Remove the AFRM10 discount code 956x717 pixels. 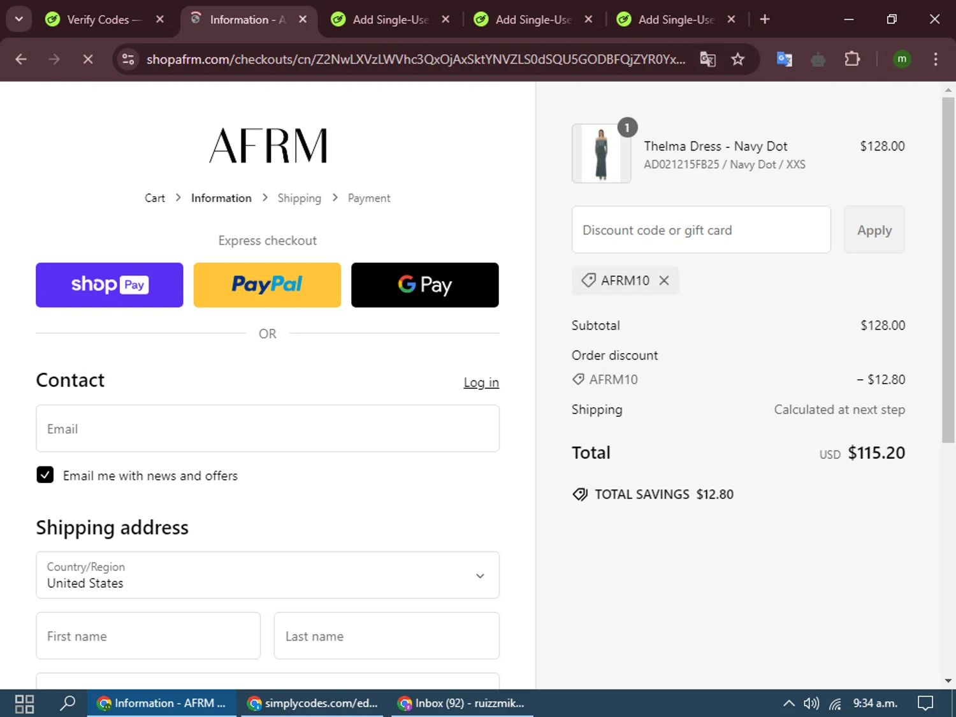coord(664,280)
